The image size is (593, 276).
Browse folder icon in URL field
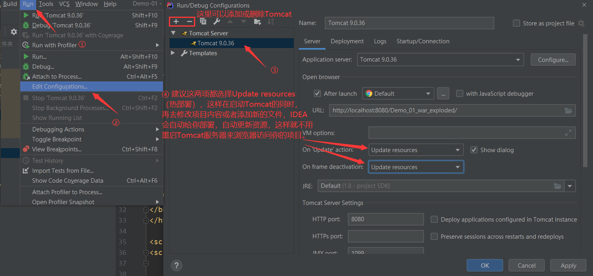(x=568, y=110)
